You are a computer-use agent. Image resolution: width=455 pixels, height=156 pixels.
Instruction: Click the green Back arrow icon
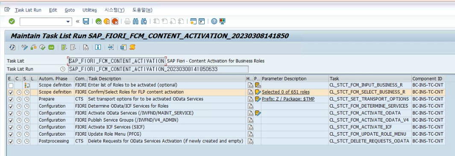(99, 21)
